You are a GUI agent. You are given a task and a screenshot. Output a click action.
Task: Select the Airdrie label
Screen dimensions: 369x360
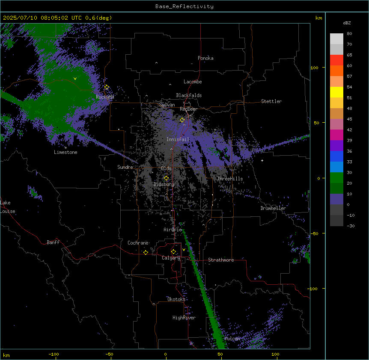(x=173, y=230)
